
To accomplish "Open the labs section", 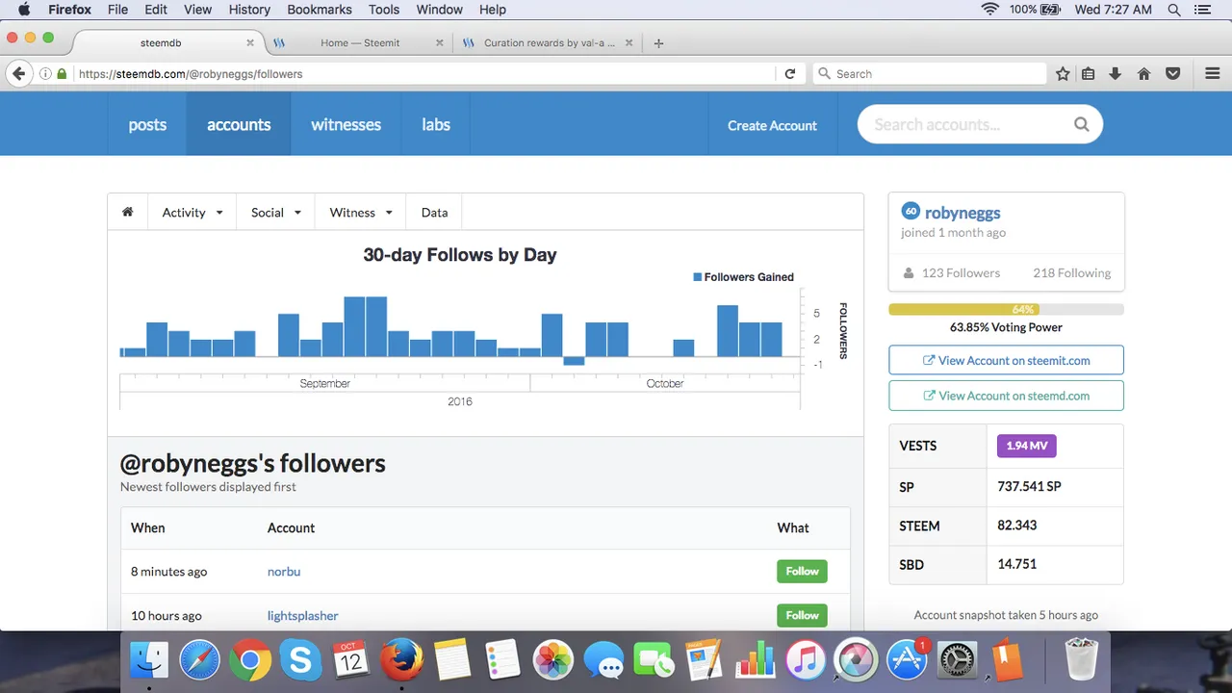I will pyautogui.click(x=436, y=124).
